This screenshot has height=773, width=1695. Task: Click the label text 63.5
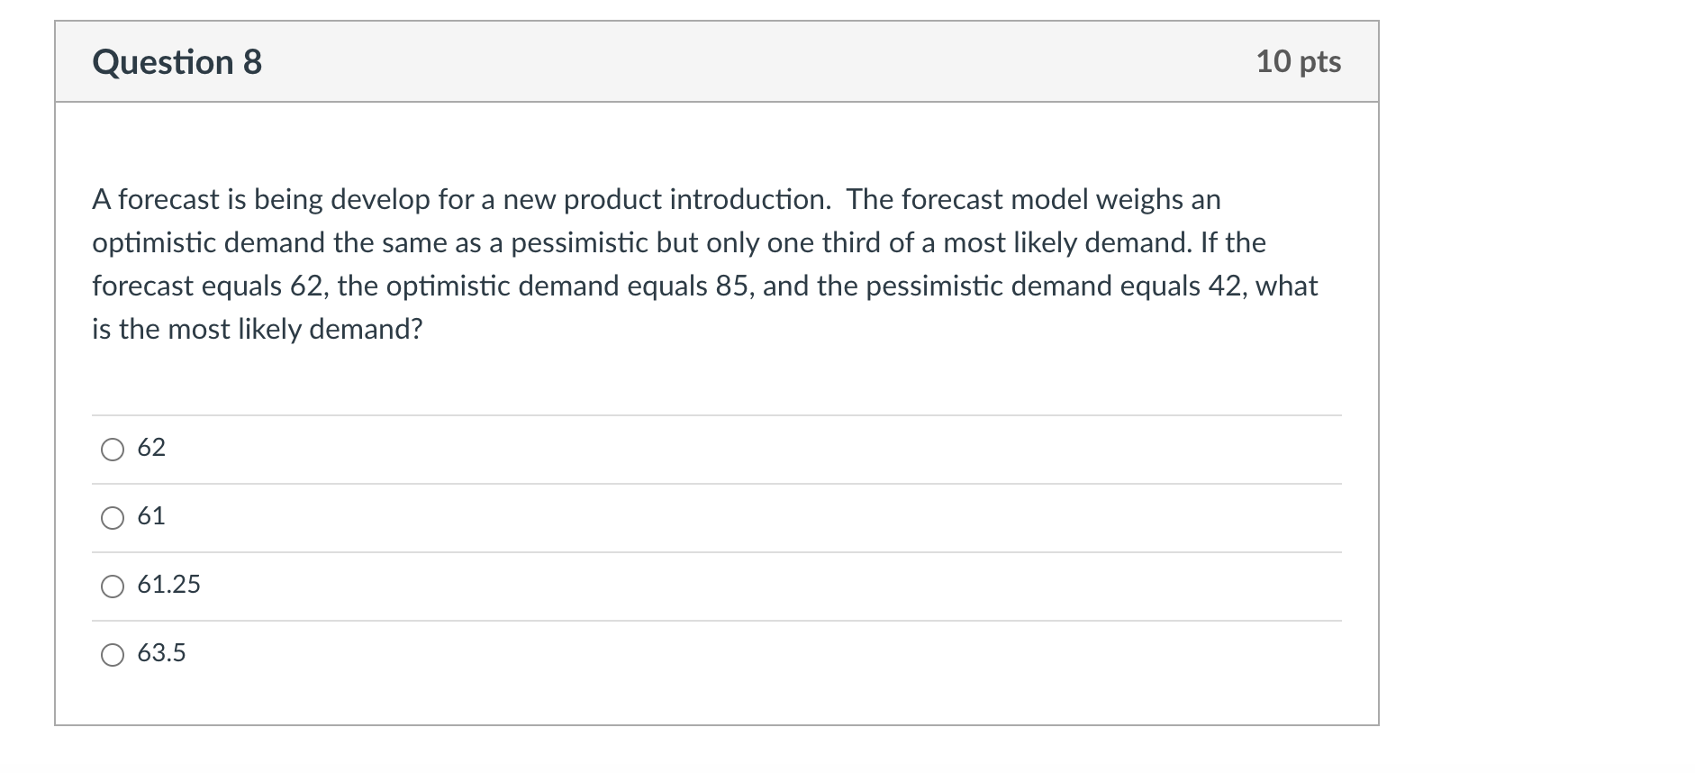click(x=162, y=653)
